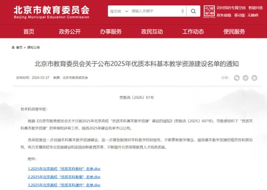The width and height of the screenshot is (267, 190).
Task: Click the magnifier search icon
Action: pos(193,11)
